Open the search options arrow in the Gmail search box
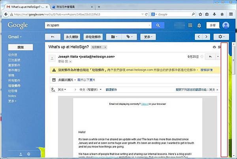This screenshot has height=159, width=237. click(x=149, y=25)
